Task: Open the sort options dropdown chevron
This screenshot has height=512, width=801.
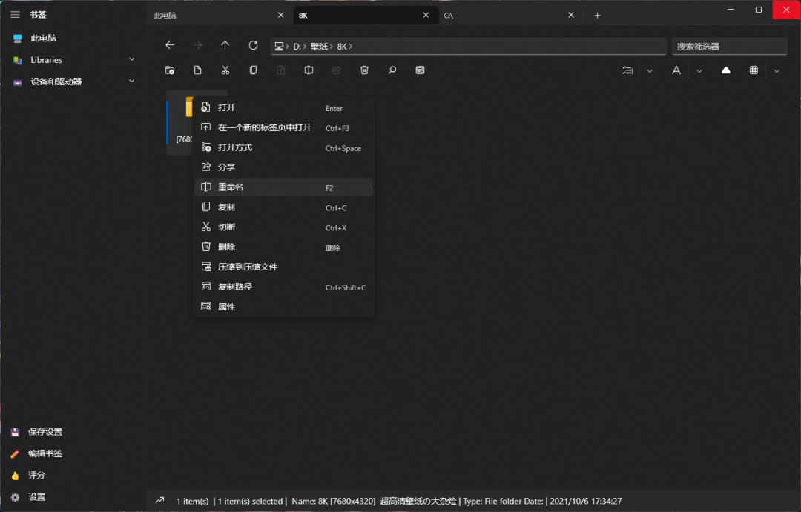Action: (649, 70)
